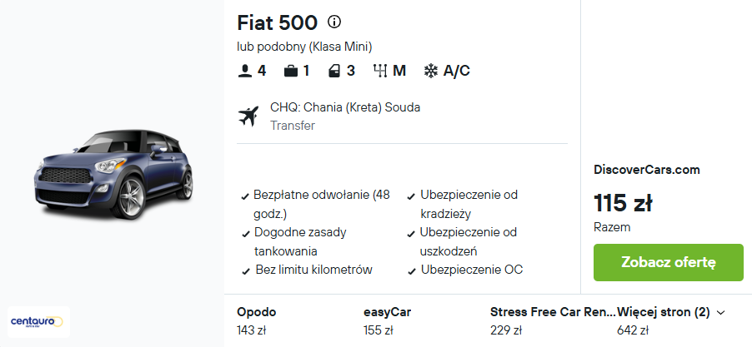This screenshot has width=752, height=347.
Task: Click the Fiat 500 car title
Action: [x=277, y=22]
